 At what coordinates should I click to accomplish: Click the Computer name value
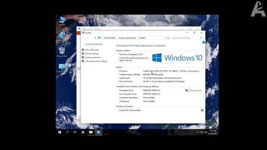click(x=151, y=90)
